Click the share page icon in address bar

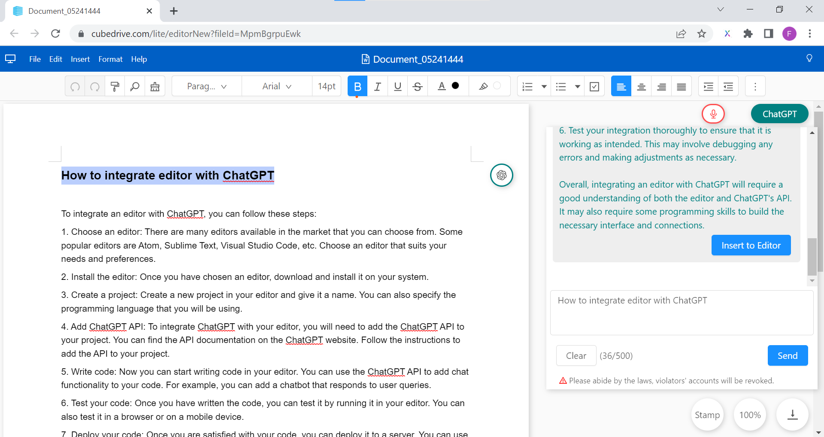681,33
